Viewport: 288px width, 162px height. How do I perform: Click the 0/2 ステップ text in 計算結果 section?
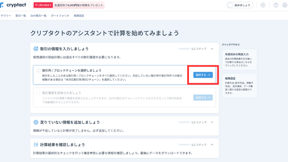pyautogui.click(x=199, y=145)
